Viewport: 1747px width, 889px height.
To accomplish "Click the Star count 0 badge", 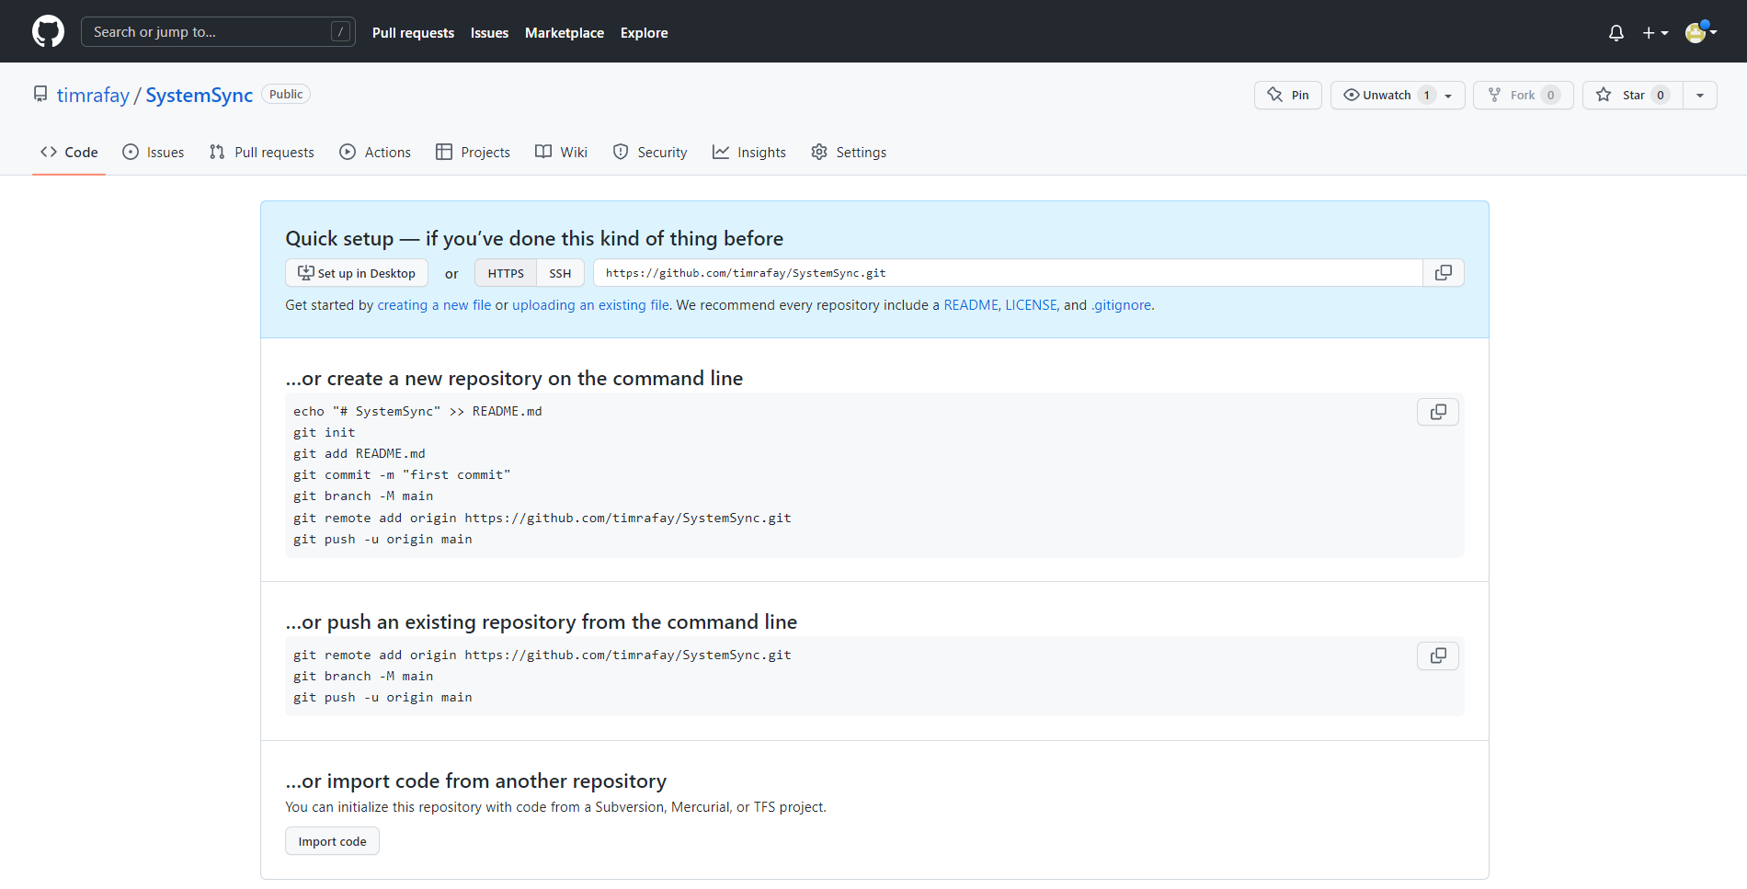I will 1661,95.
